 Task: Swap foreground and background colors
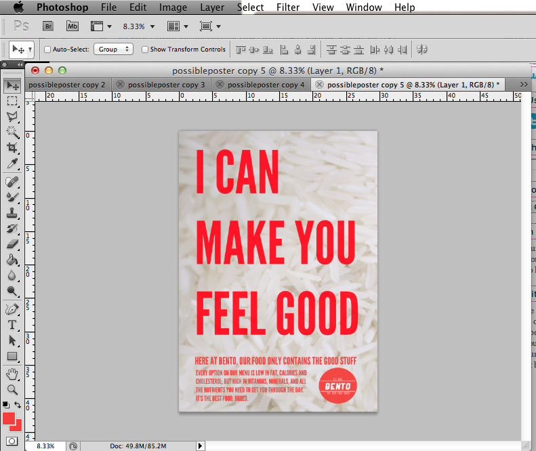(x=18, y=405)
